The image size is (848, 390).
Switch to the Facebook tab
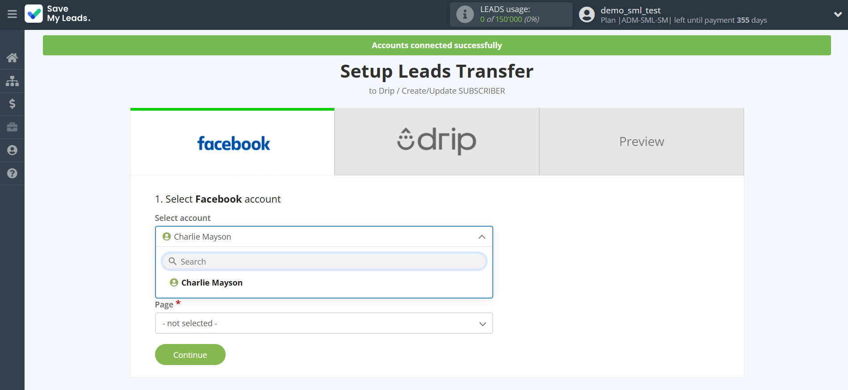[x=232, y=142]
